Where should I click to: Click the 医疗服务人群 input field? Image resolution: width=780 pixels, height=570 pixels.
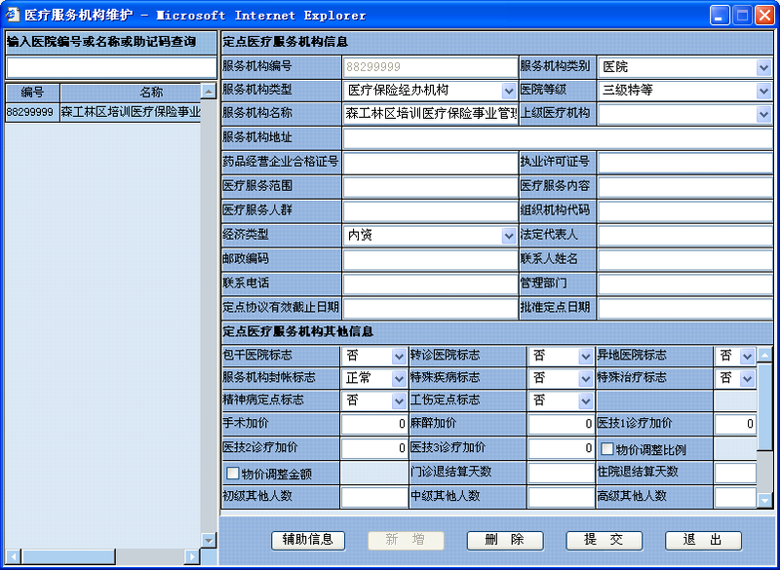click(430, 211)
